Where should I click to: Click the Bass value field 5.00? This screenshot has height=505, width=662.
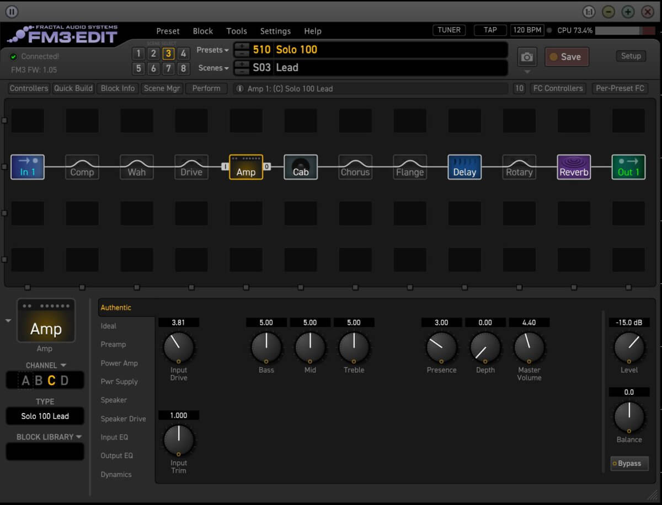tap(266, 323)
